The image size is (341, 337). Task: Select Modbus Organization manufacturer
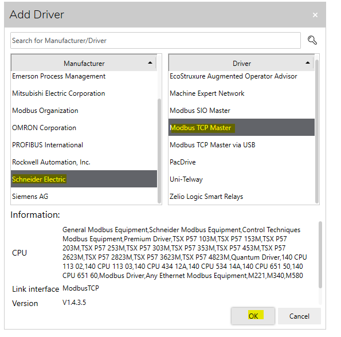(x=84, y=111)
